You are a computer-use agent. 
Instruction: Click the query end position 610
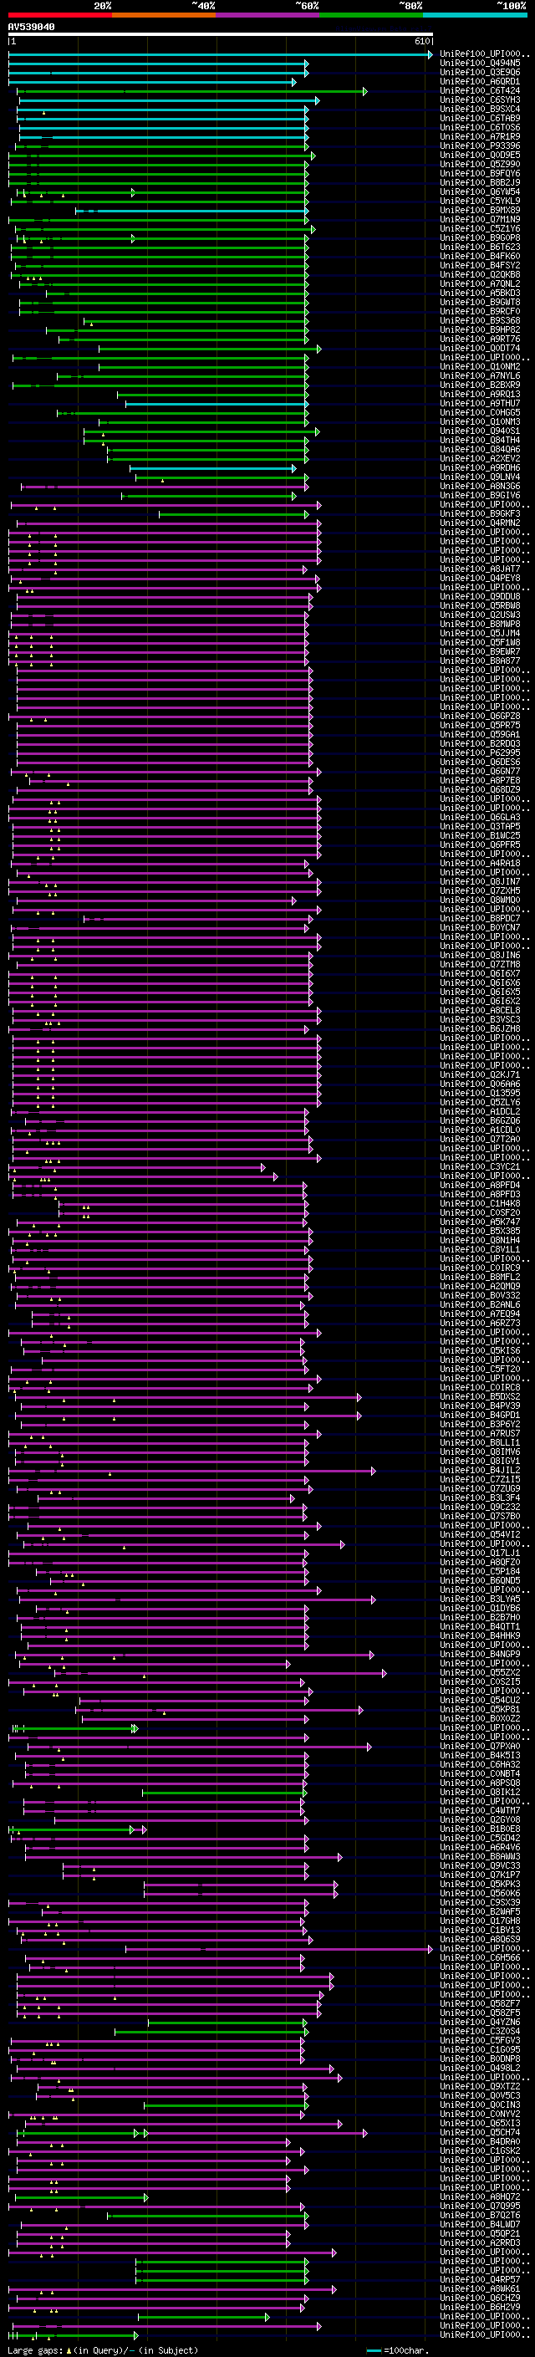(421, 41)
